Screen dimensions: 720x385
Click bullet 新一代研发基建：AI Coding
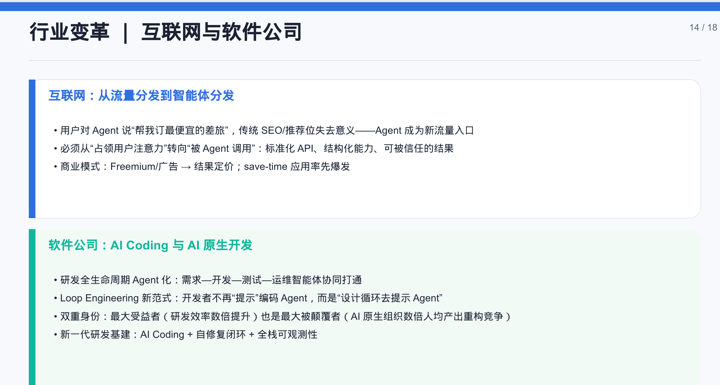coord(186,335)
